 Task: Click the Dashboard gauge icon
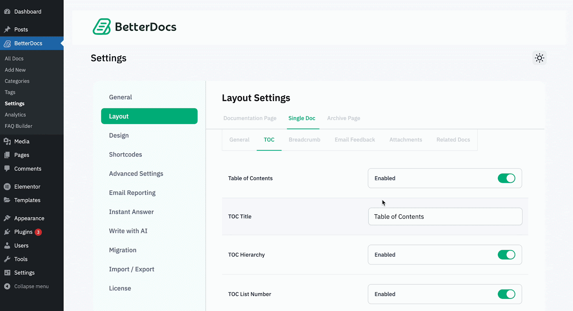tap(7, 11)
